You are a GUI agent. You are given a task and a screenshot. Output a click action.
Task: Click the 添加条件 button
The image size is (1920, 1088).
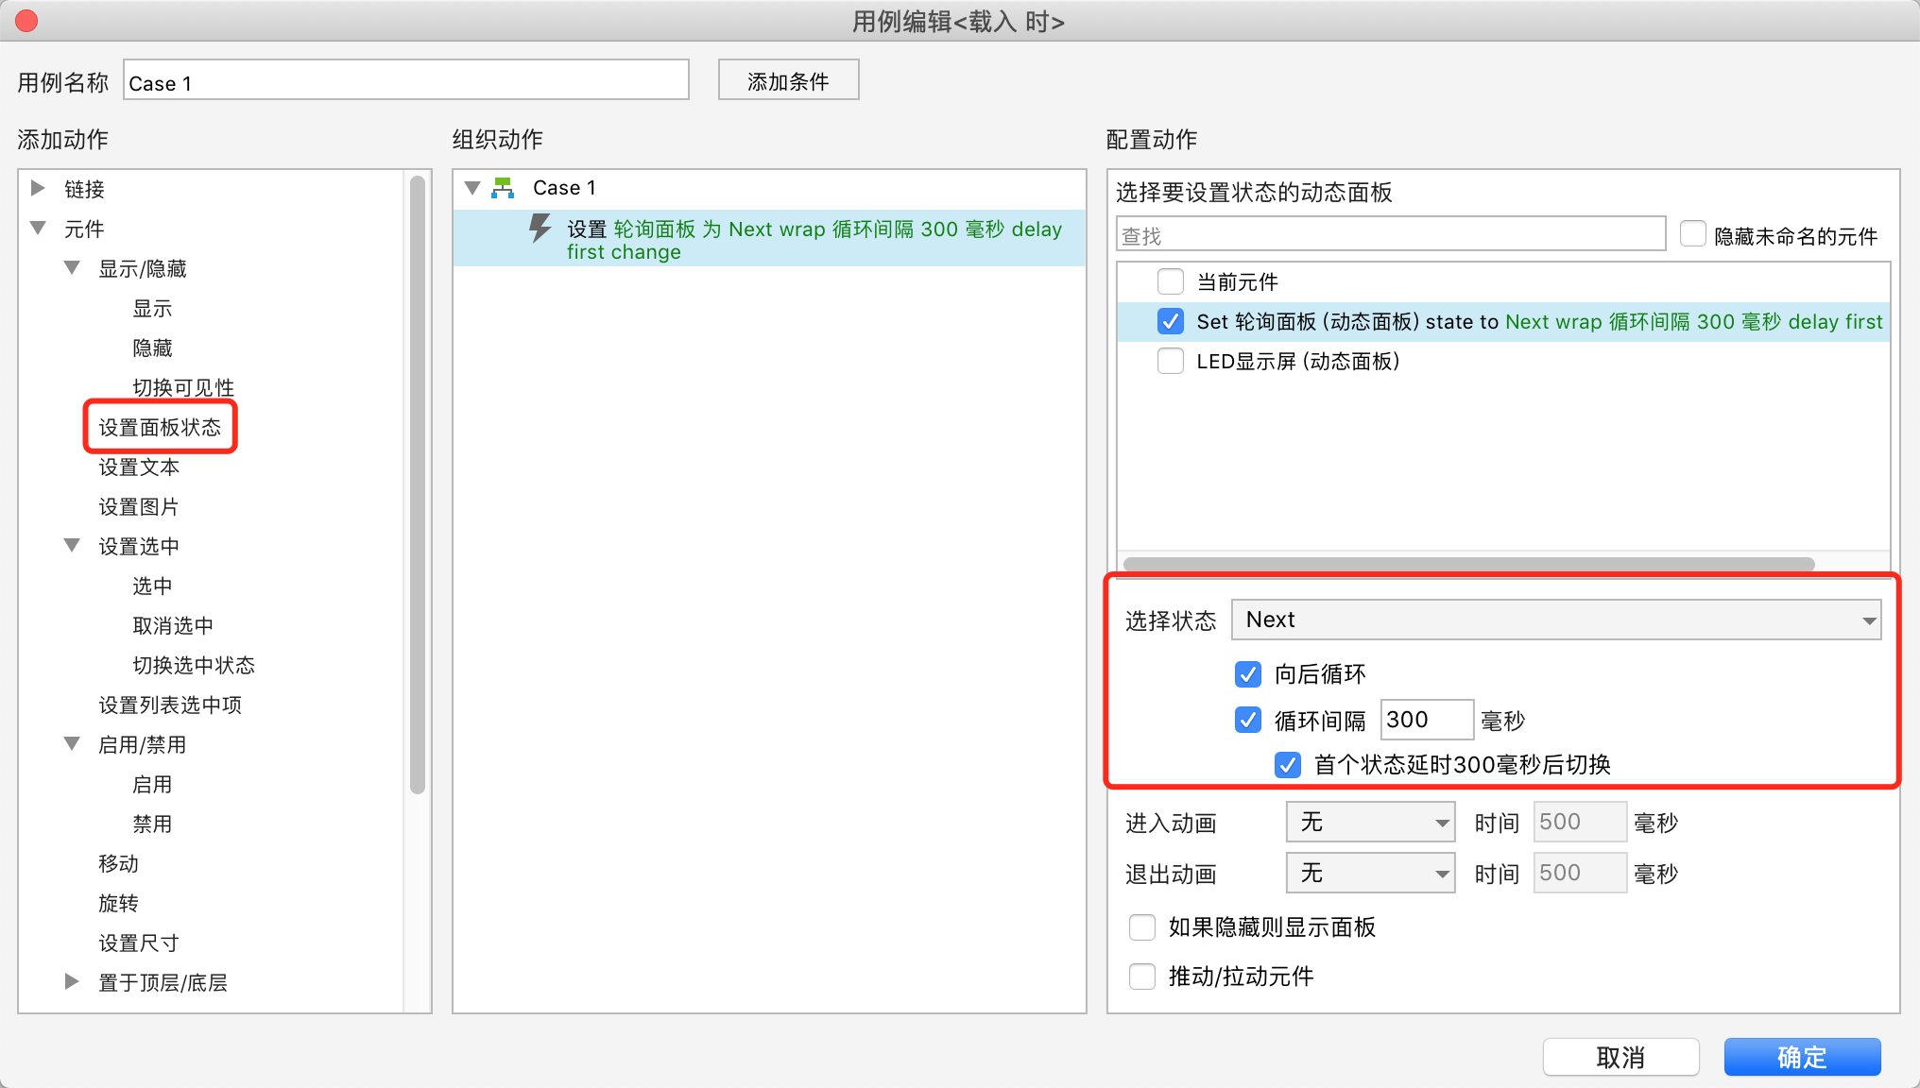point(788,80)
